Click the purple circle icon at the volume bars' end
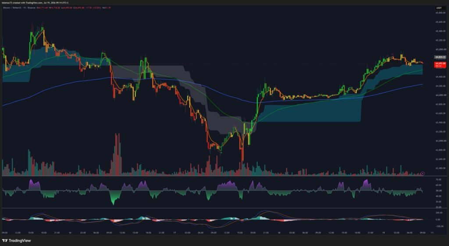Viewport: 449px width, 246px height. click(423, 173)
